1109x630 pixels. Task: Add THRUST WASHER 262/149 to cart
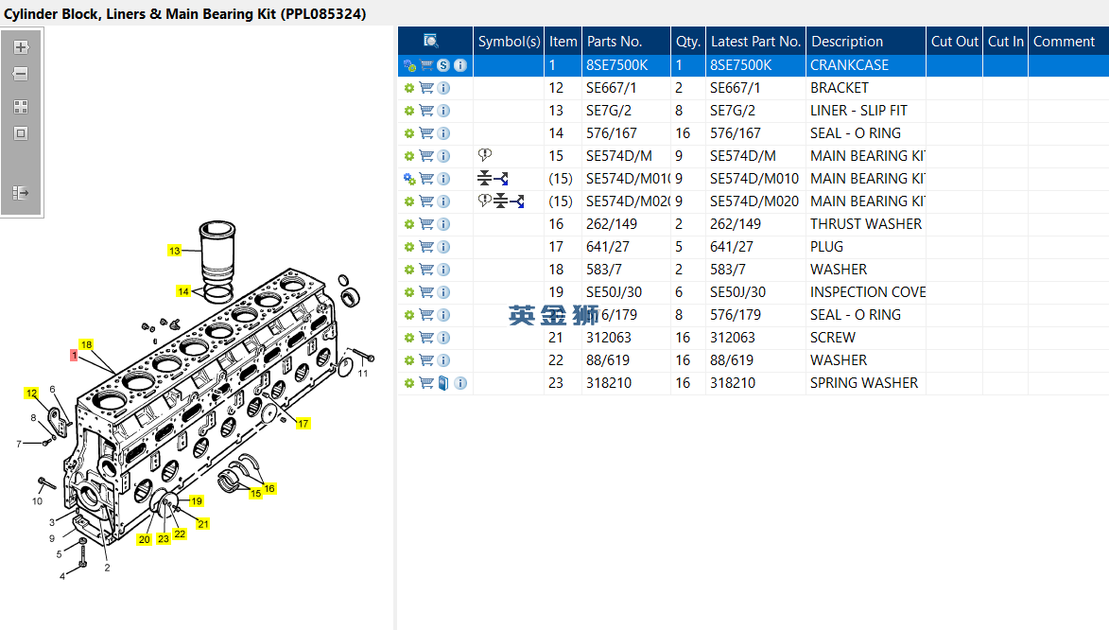[426, 223]
